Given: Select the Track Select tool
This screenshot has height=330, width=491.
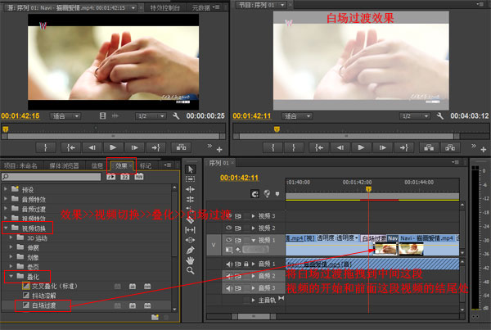Looking at the screenshot, I should coord(191,179).
